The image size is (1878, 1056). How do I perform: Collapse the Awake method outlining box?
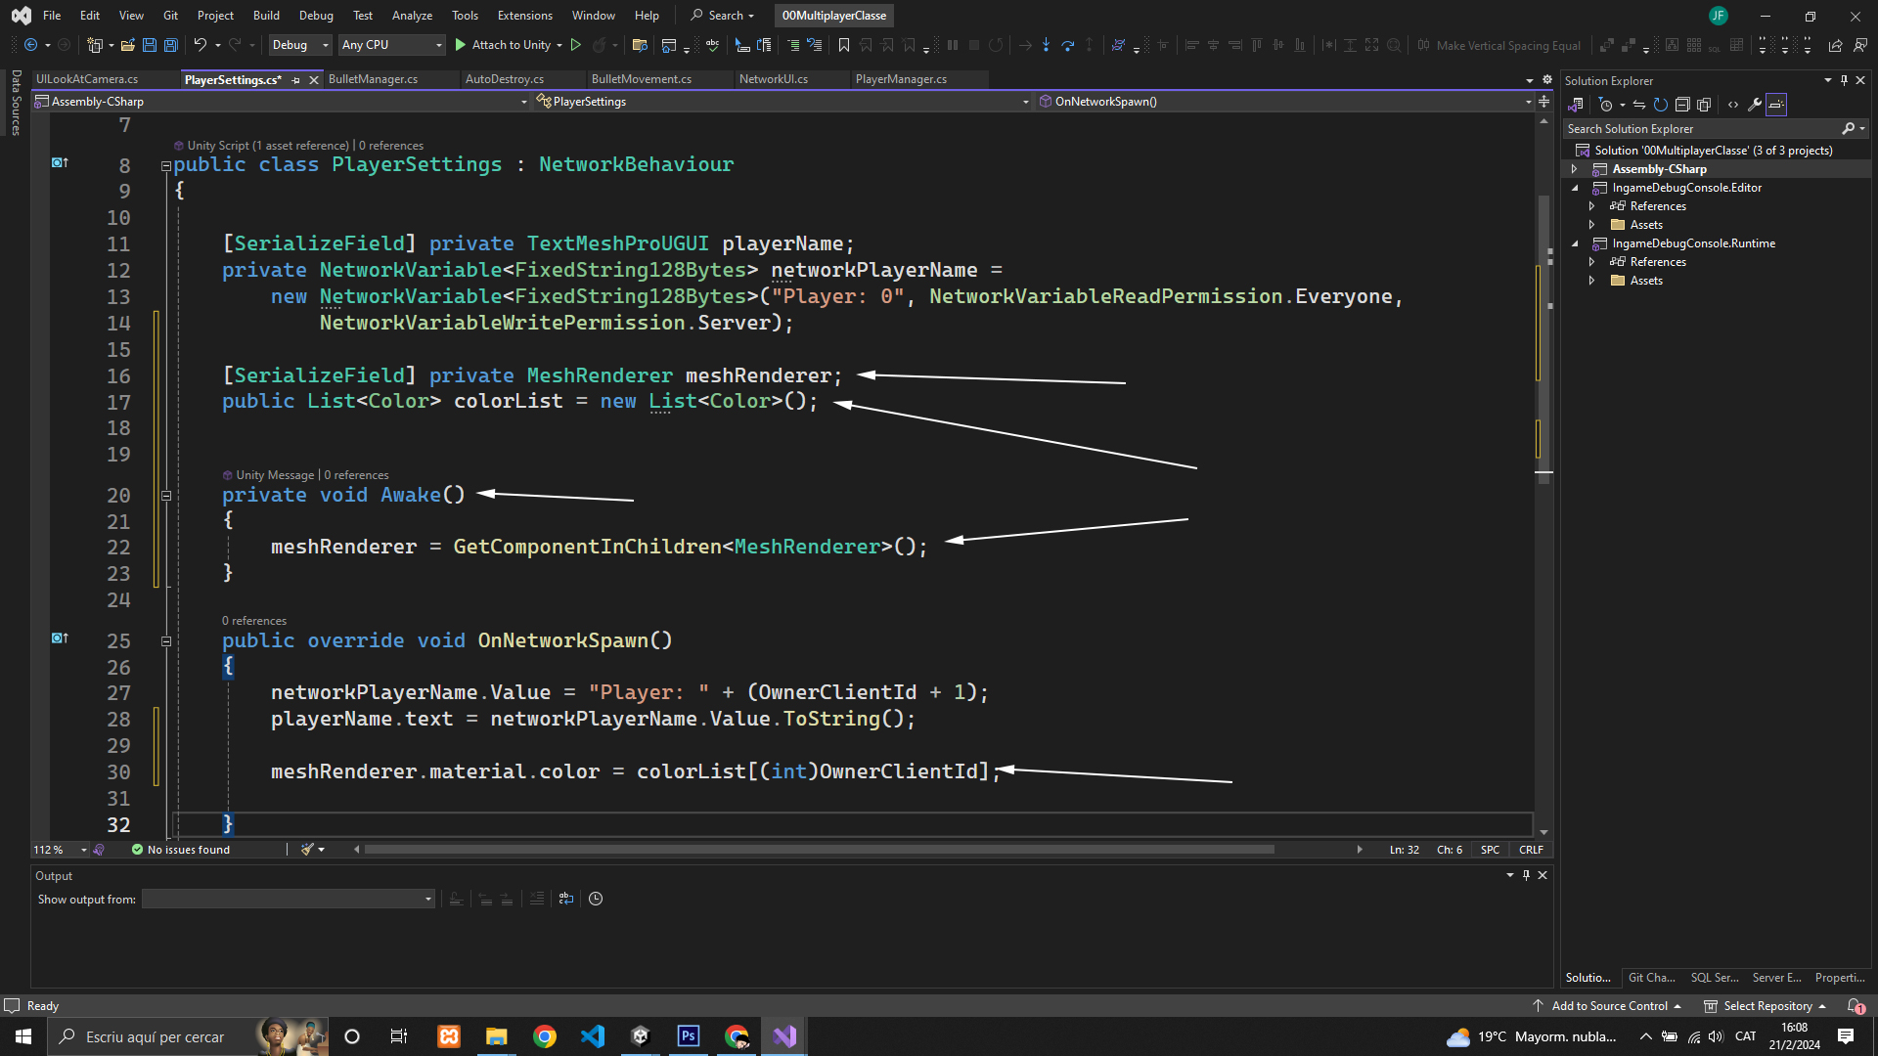point(166,496)
